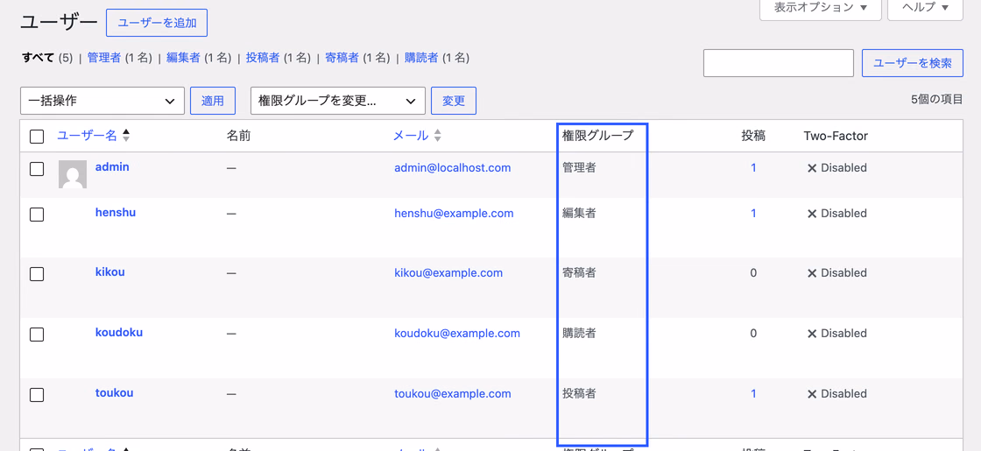981x451 pixels.
Task: Click the ユーザー page heading
Action: (x=60, y=23)
